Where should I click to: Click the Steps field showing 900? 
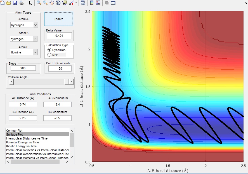click(23, 68)
